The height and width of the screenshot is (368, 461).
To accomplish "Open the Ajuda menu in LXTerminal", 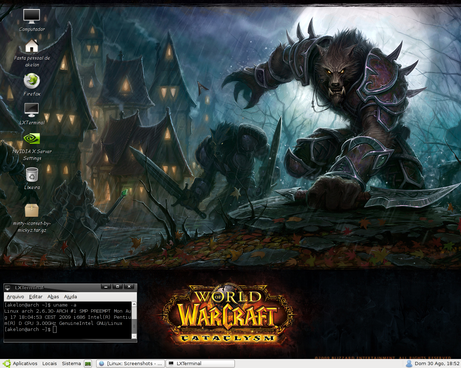I will pos(71,296).
